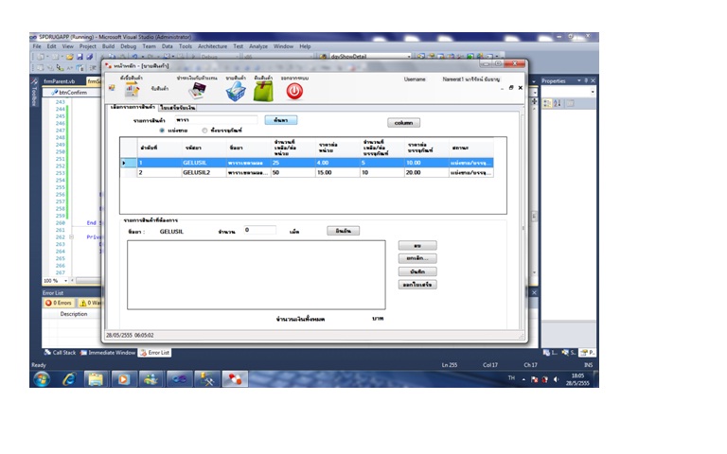Click the product search text field
This screenshot has height=454, width=727.
216,120
